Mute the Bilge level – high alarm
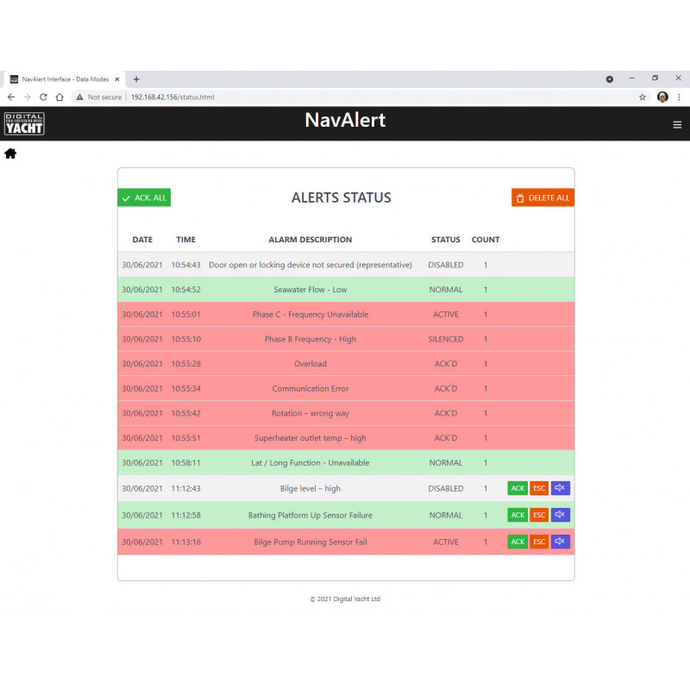This screenshot has height=690, width=690. [561, 488]
